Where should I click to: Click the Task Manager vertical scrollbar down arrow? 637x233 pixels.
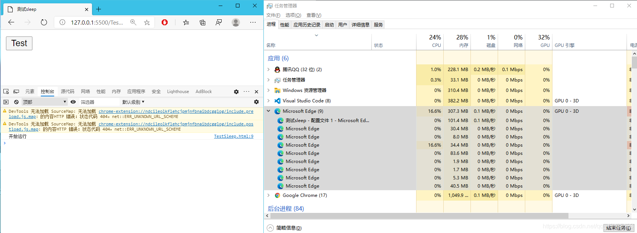tap(634, 210)
